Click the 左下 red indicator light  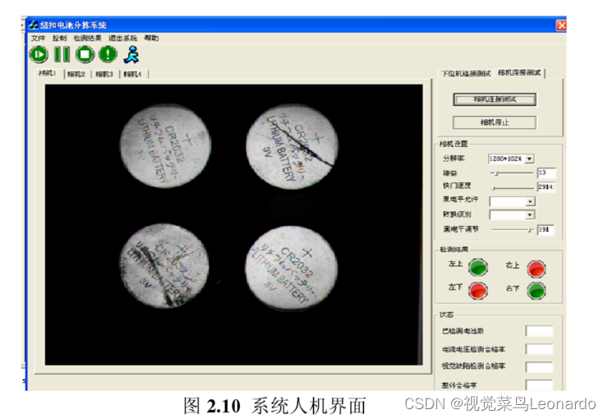click(x=478, y=291)
